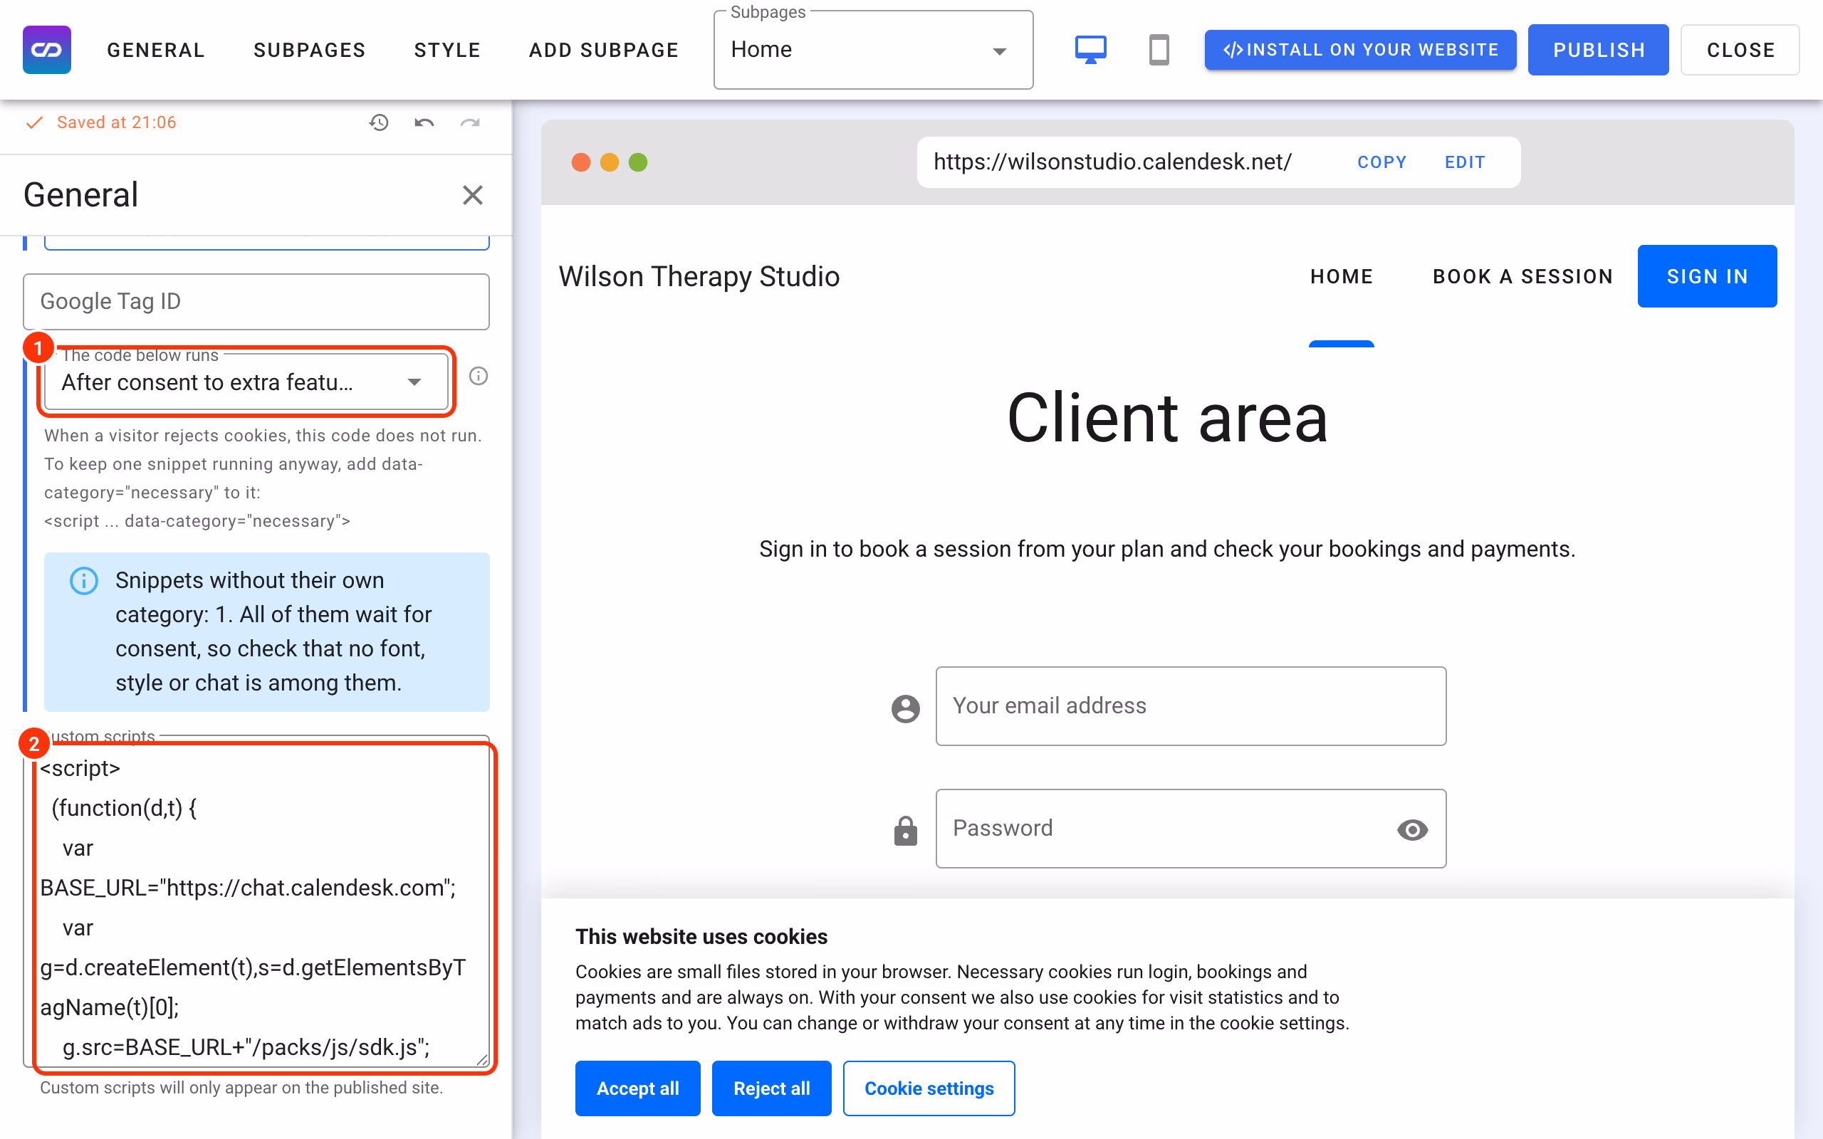Undo the last change
Screen dimensions: 1823x1139
424,122
